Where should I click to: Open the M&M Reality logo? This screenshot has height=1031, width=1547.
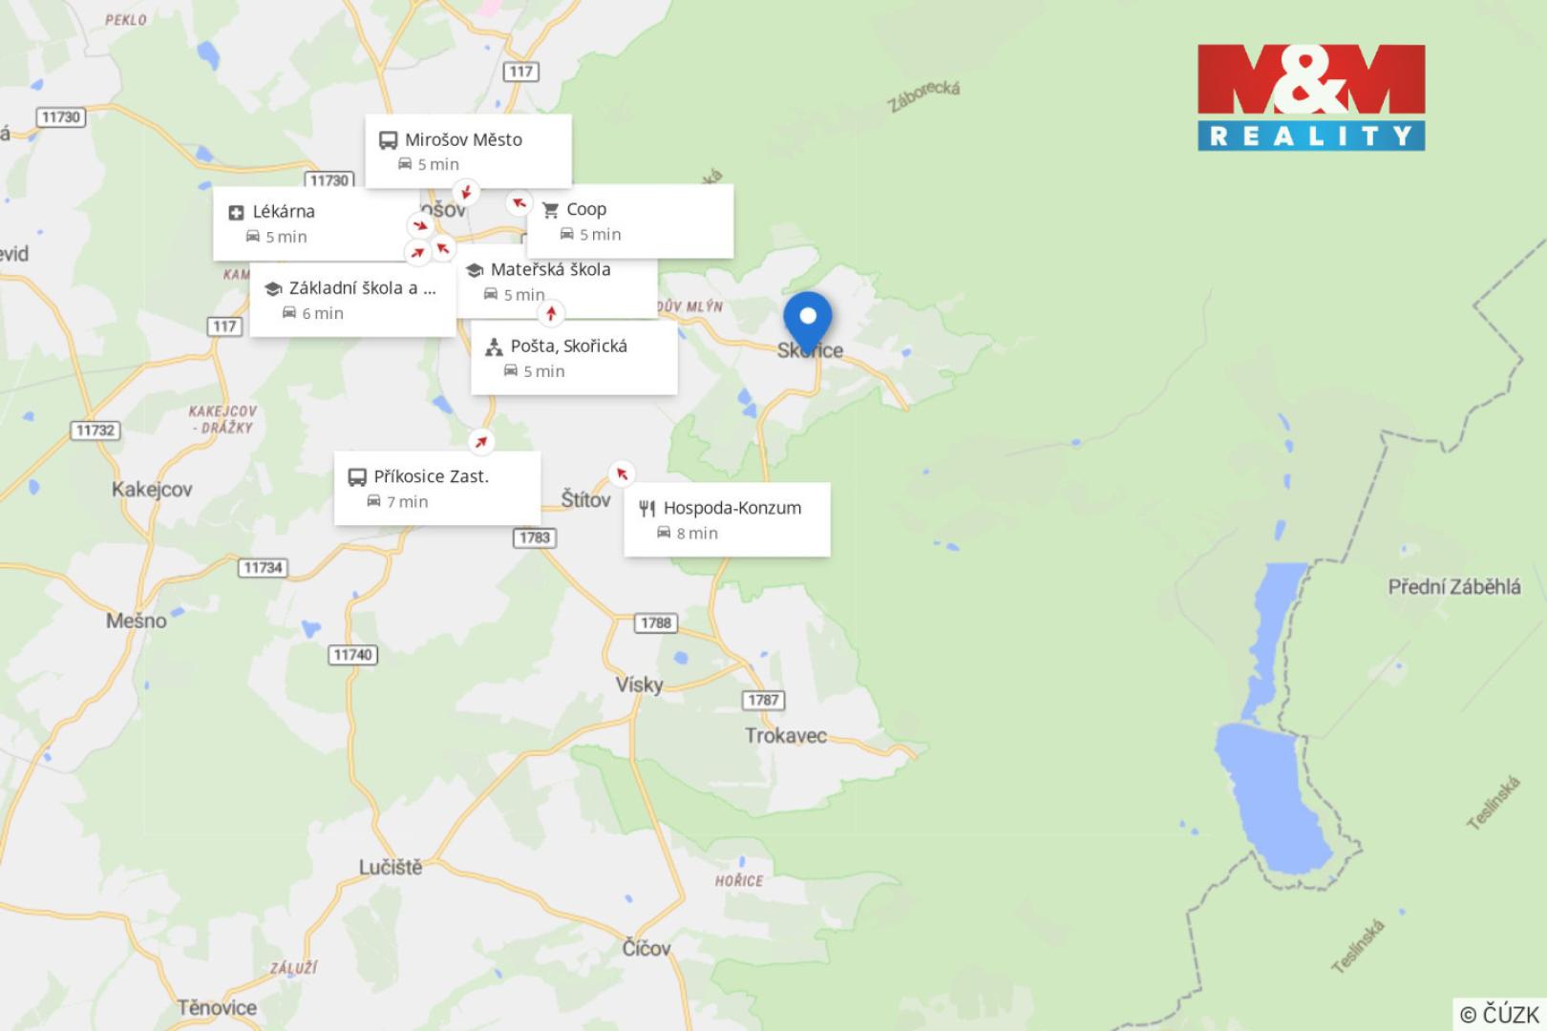click(1311, 97)
